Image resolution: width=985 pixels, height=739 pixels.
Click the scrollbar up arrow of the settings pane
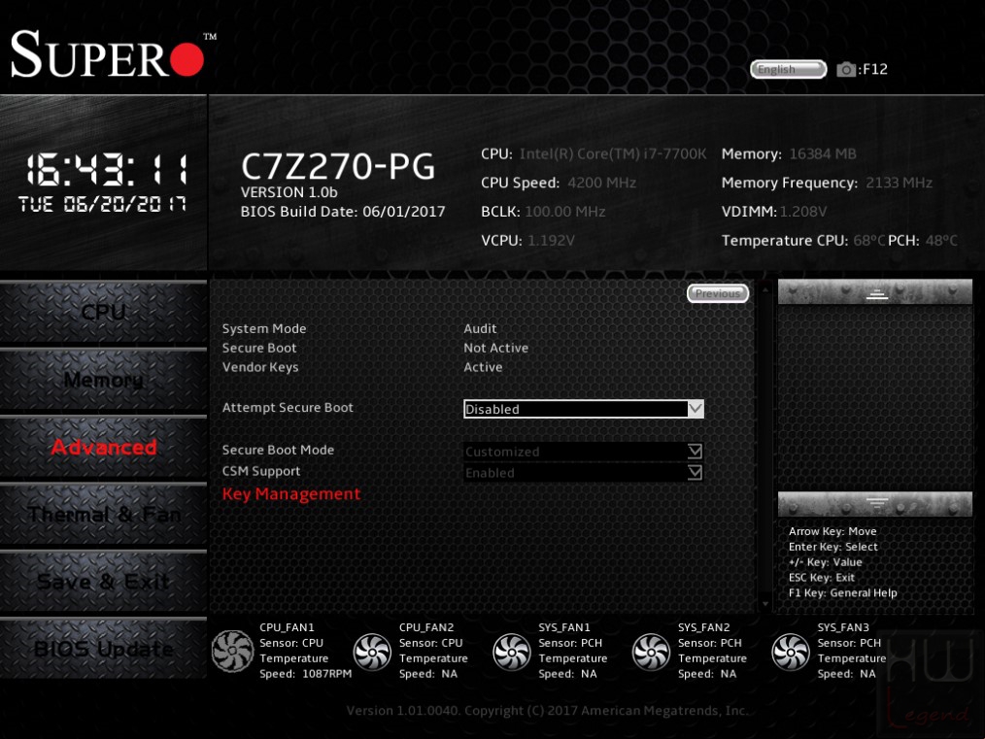[765, 289]
